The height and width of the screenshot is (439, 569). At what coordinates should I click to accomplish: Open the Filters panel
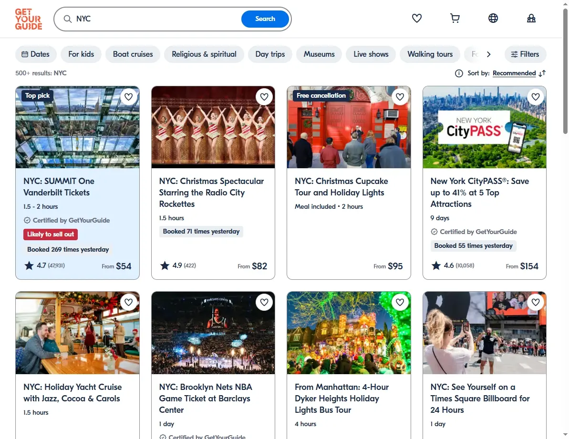pyautogui.click(x=525, y=54)
